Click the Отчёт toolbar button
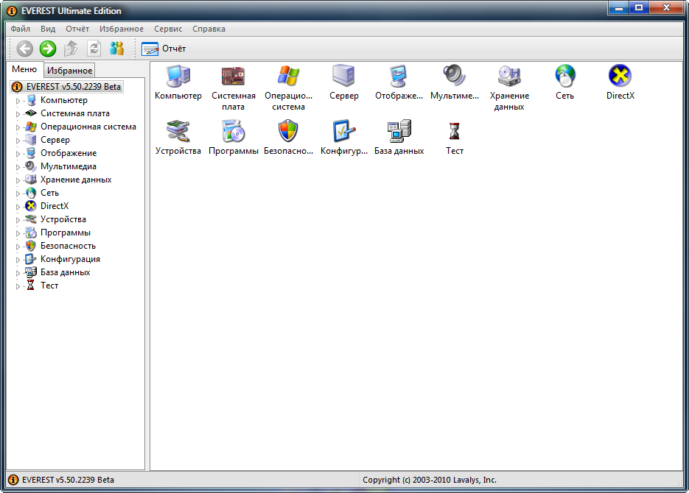 pyautogui.click(x=164, y=49)
